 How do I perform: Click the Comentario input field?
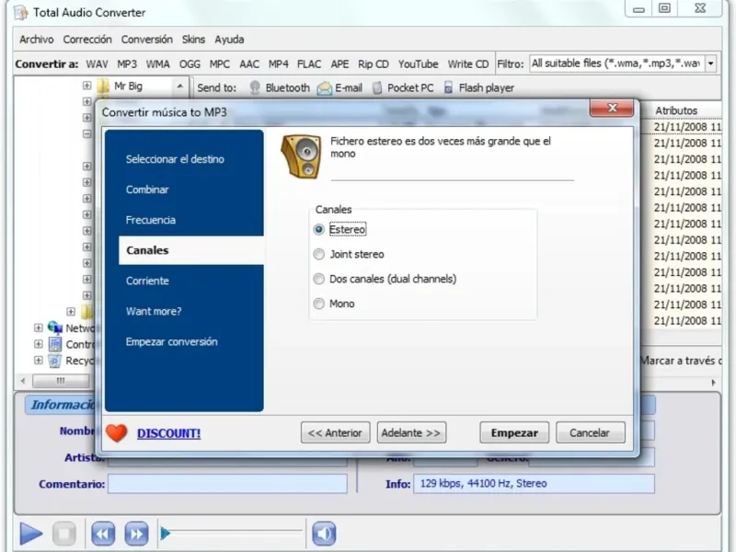click(227, 484)
